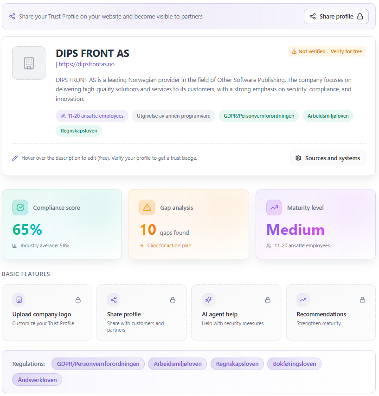This screenshot has height=396, width=379.
Task: Open the Share profile title under Basic Features
Action: pos(124,314)
